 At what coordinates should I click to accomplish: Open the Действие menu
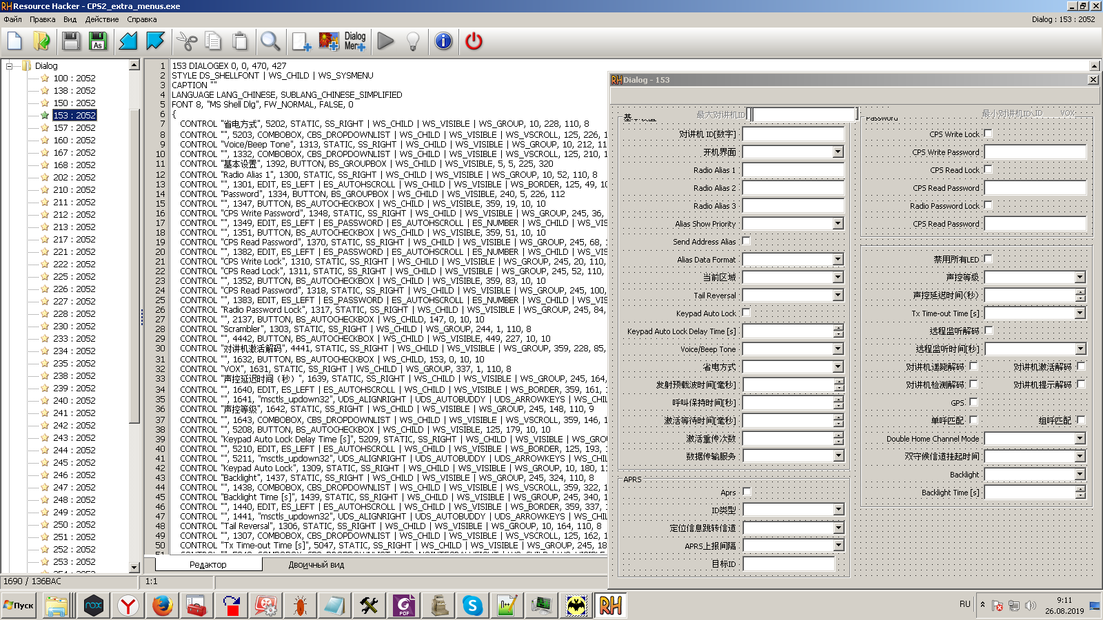click(x=102, y=19)
